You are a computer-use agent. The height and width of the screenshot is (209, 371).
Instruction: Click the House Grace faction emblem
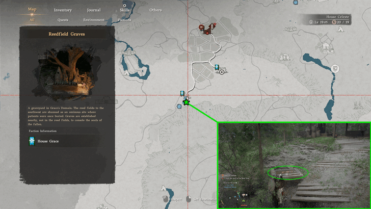point(32,141)
